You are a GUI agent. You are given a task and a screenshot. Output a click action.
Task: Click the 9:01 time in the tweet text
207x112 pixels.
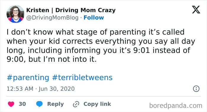(x=141, y=50)
